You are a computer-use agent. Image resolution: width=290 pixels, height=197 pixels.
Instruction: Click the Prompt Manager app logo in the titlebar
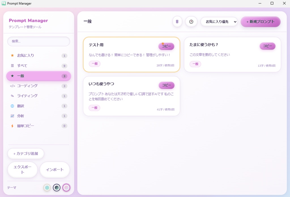coord(4,3)
